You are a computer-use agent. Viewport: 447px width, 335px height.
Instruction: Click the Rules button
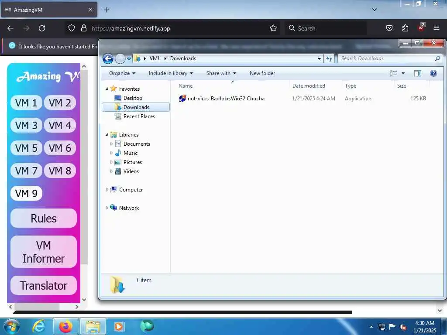[44, 219]
